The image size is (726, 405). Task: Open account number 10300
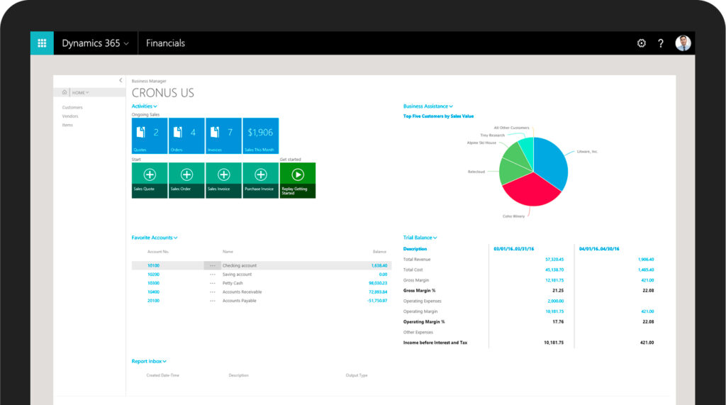(x=153, y=283)
